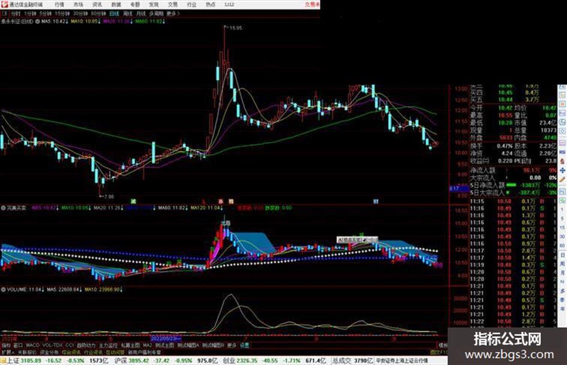Switch to 1分钟 period tab
The height and width of the screenshot is (365, 567).
[30, 13]
